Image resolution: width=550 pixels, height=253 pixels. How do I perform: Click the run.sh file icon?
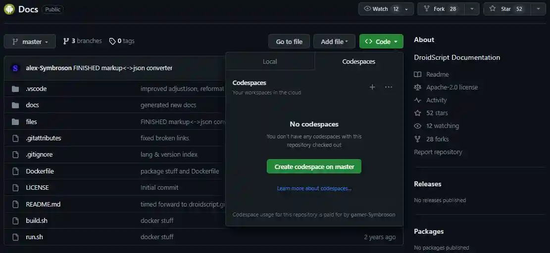pos(15,237)
